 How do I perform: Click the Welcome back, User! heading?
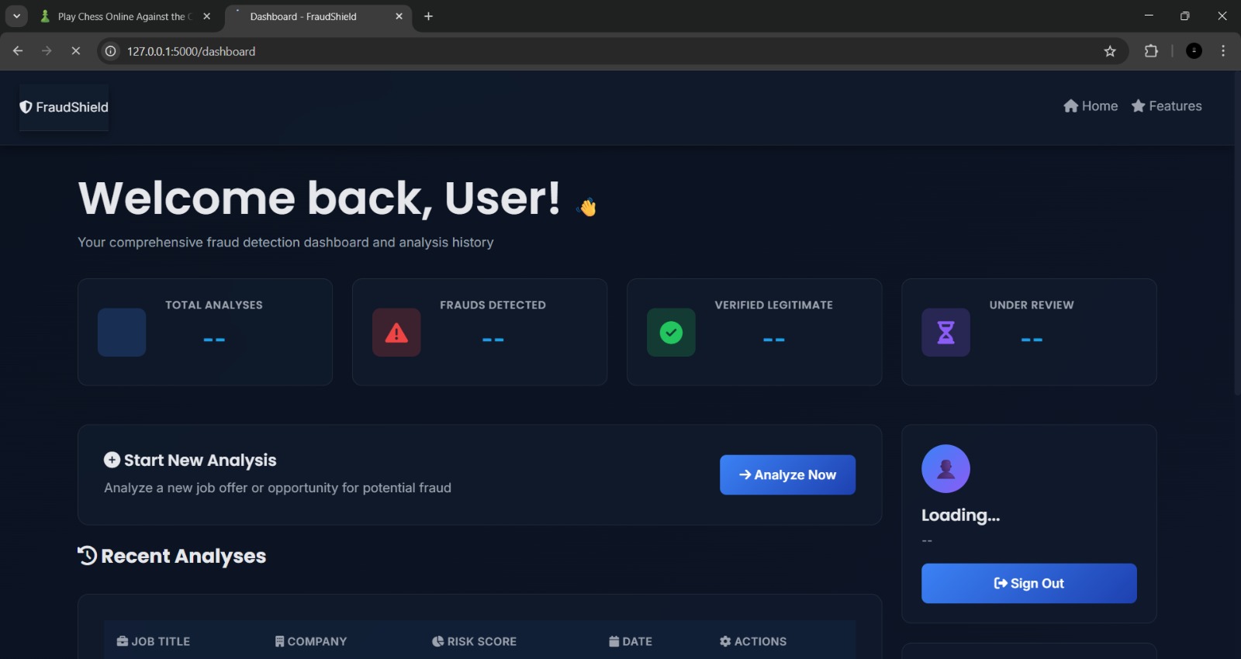pos(319,198)
